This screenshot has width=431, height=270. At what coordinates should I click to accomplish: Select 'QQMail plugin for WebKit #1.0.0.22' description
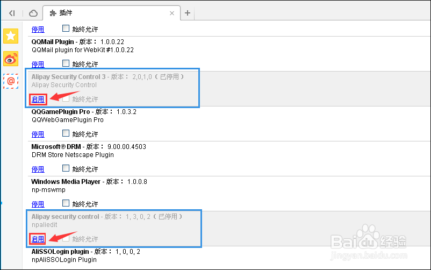pyautogui.click(x=83, y=50)
